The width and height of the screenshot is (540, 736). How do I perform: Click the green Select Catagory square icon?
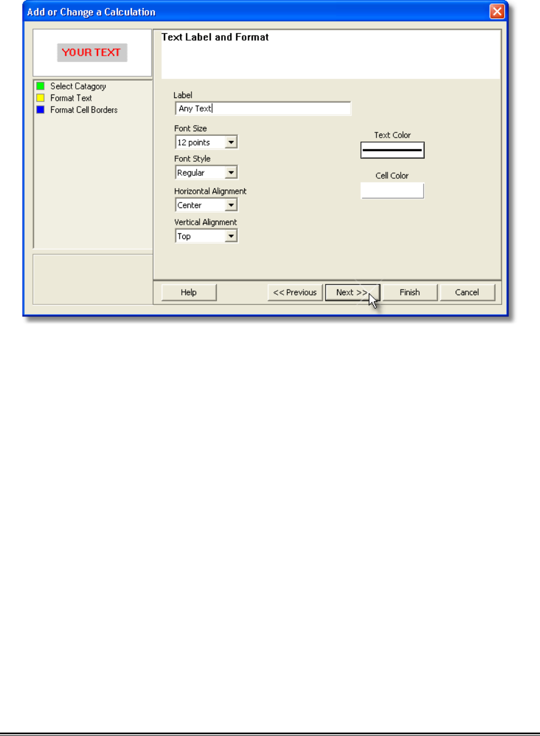pyautogui.click(x=40, y=87)
